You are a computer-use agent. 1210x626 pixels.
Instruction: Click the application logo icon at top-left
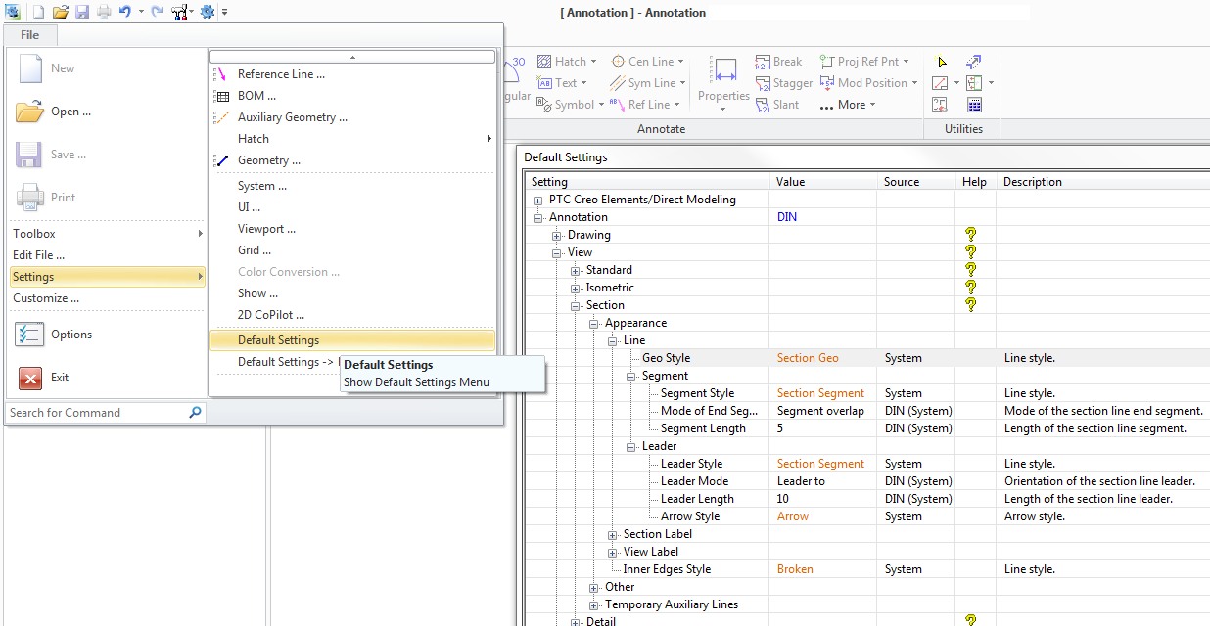(13, 12)
